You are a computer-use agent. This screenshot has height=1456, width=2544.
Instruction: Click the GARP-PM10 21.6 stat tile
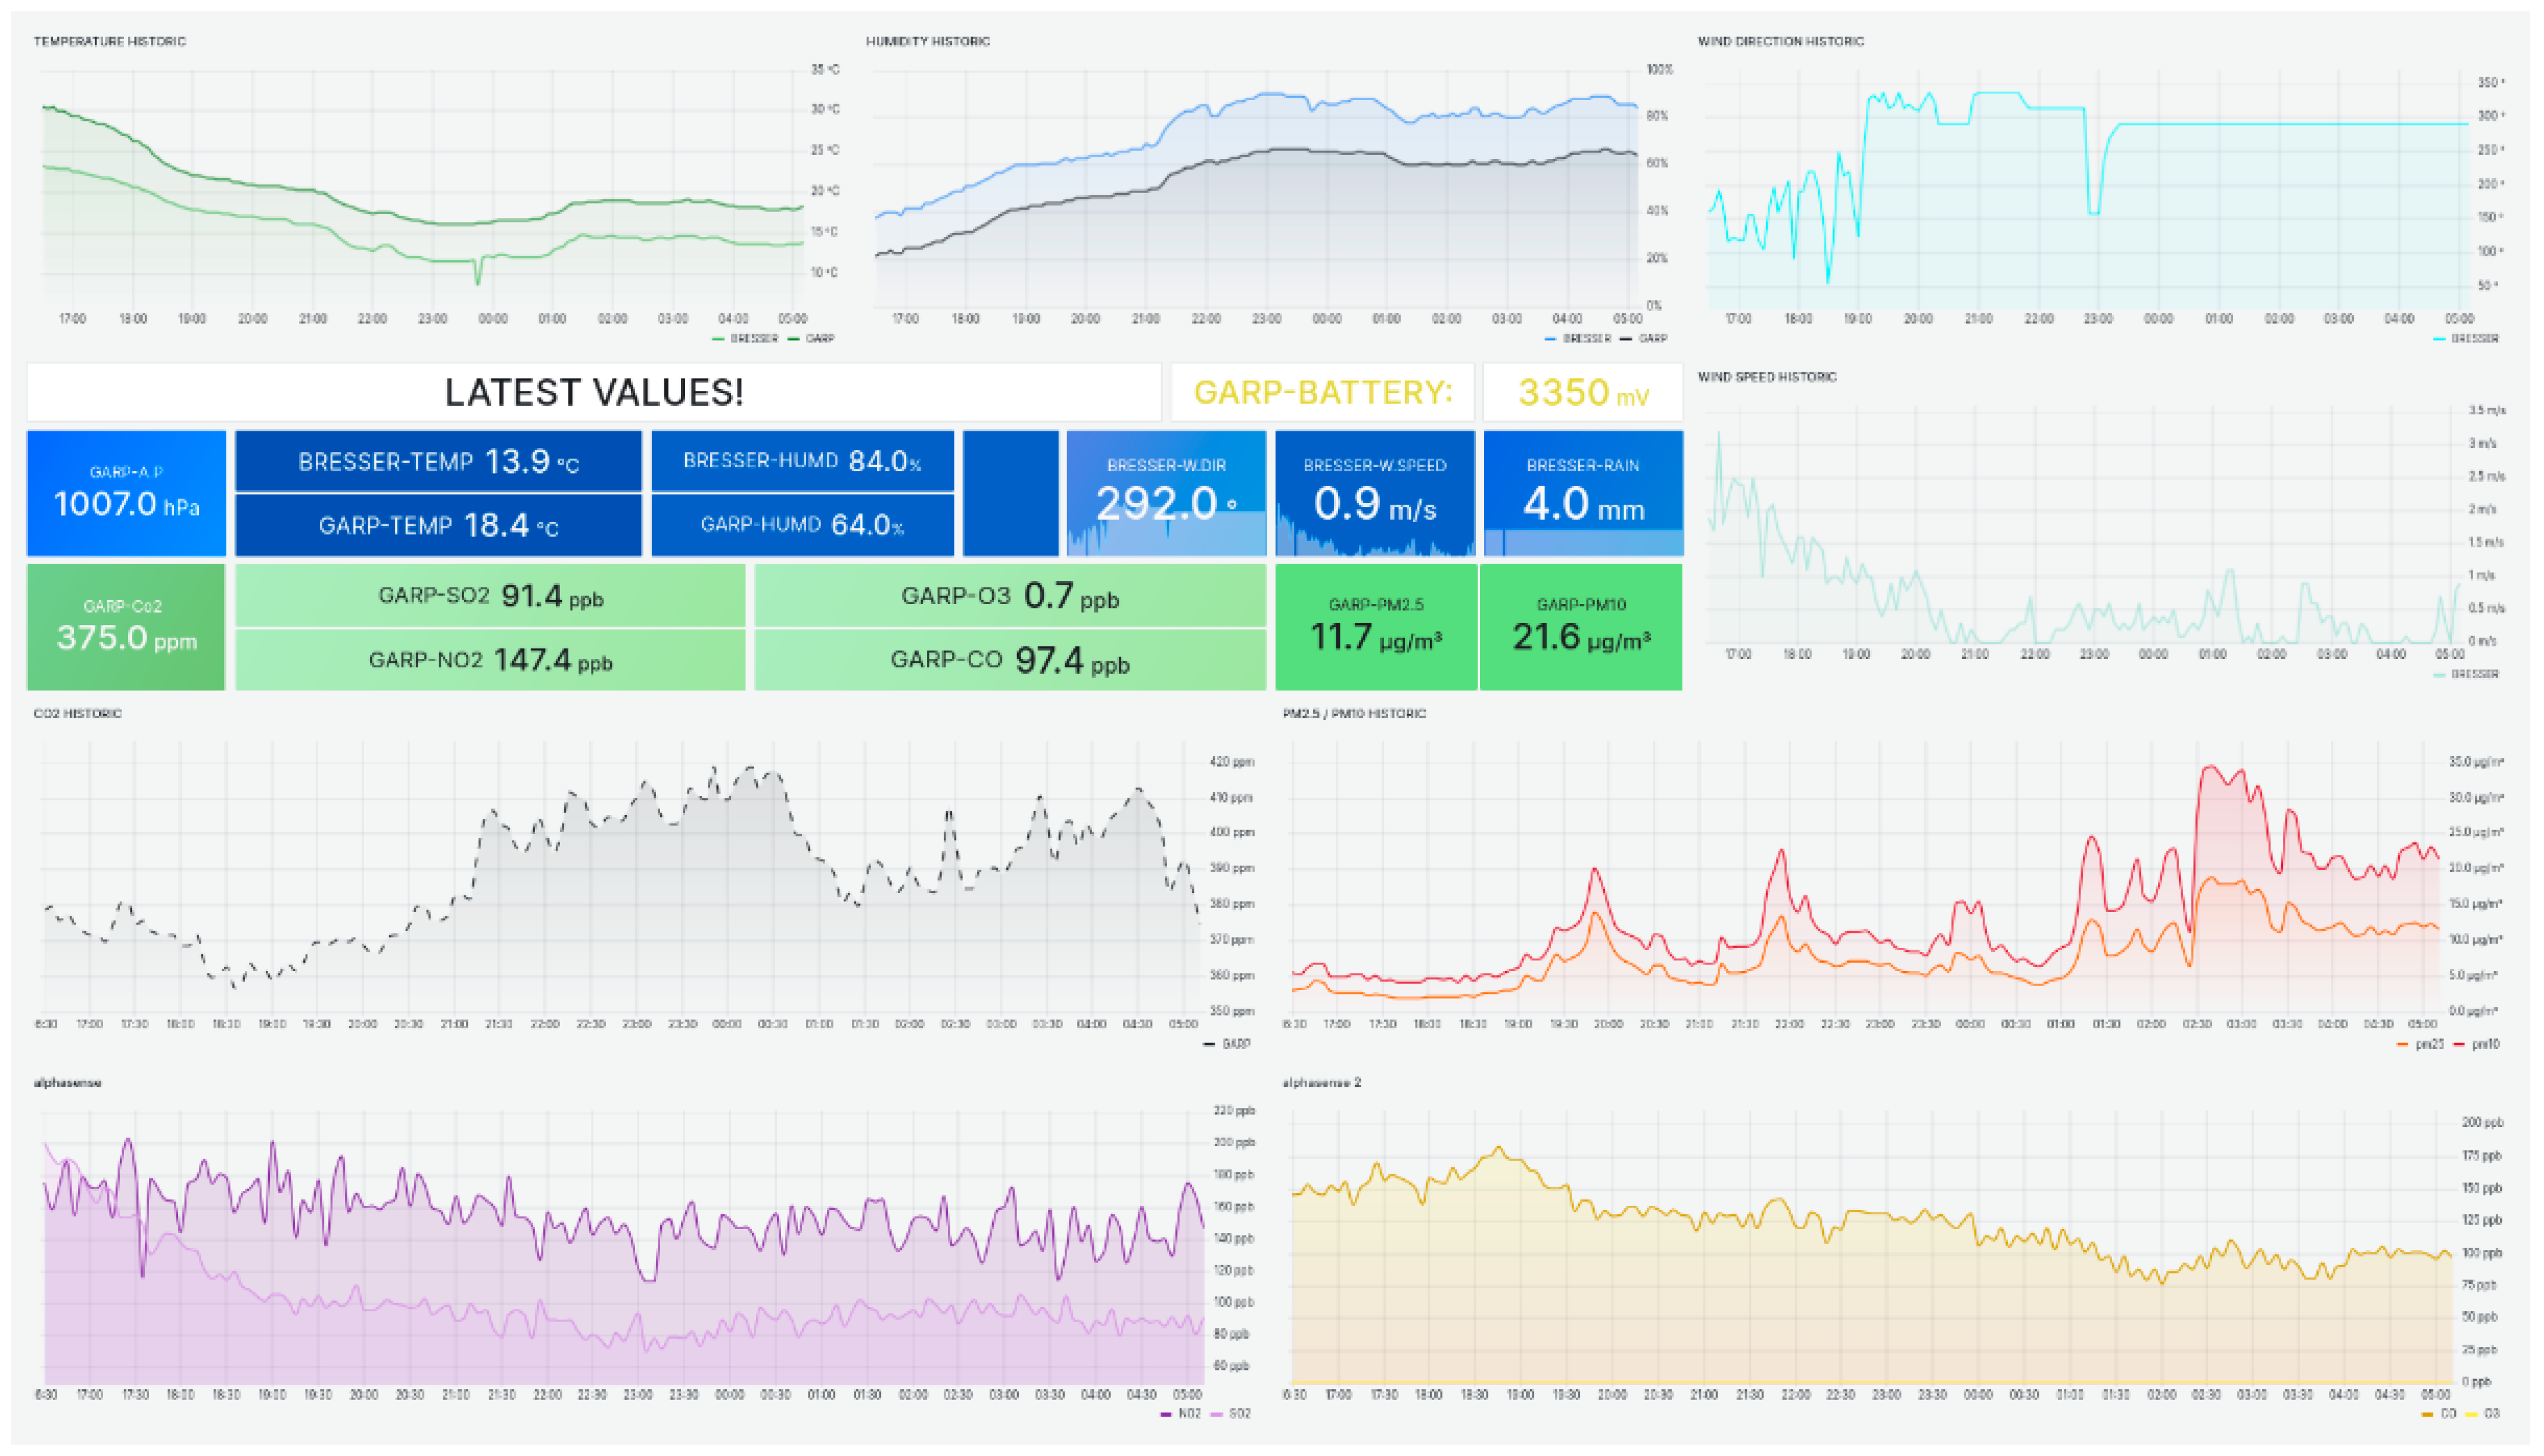[1581, 627]
